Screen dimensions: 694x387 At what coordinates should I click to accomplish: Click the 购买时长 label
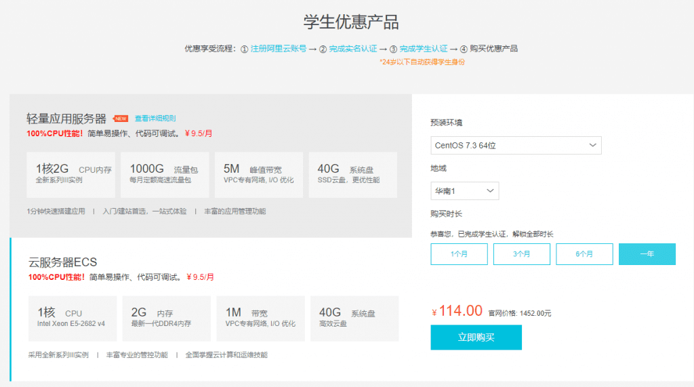point(446,214)
